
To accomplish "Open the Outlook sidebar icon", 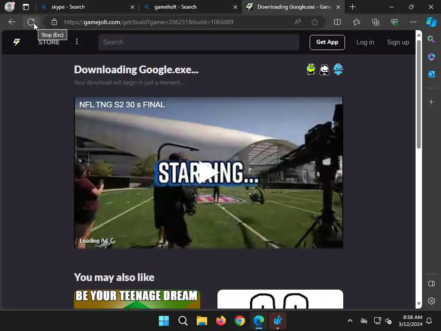I will pos(431,74).
